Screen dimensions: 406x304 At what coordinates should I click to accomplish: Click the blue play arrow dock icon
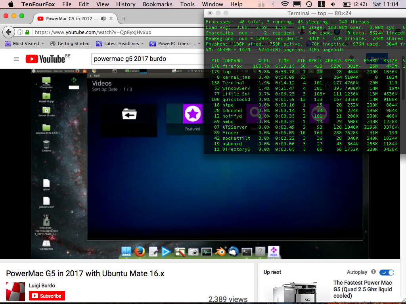(x=166, y=251)
